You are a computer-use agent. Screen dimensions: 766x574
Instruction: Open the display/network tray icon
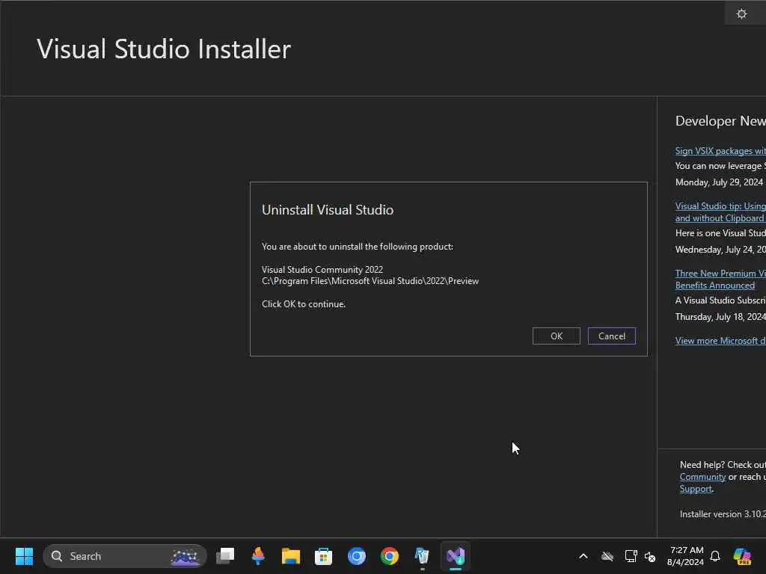[631, 556]
